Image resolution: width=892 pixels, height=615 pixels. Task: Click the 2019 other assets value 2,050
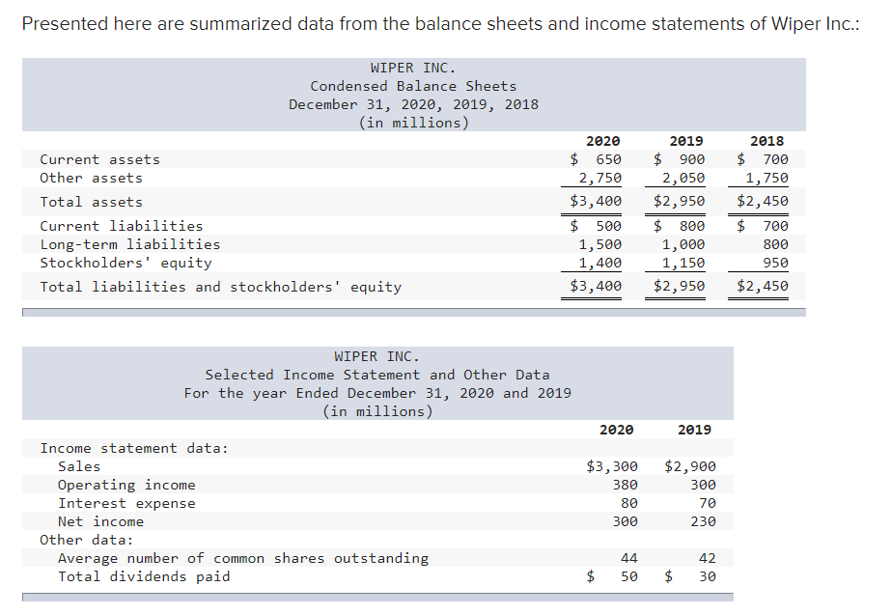(683, 178)
